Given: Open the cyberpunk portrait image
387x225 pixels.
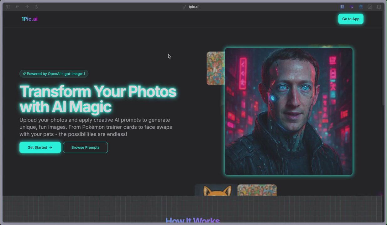Looking at the screenshot, I should [x=289, y=111].
